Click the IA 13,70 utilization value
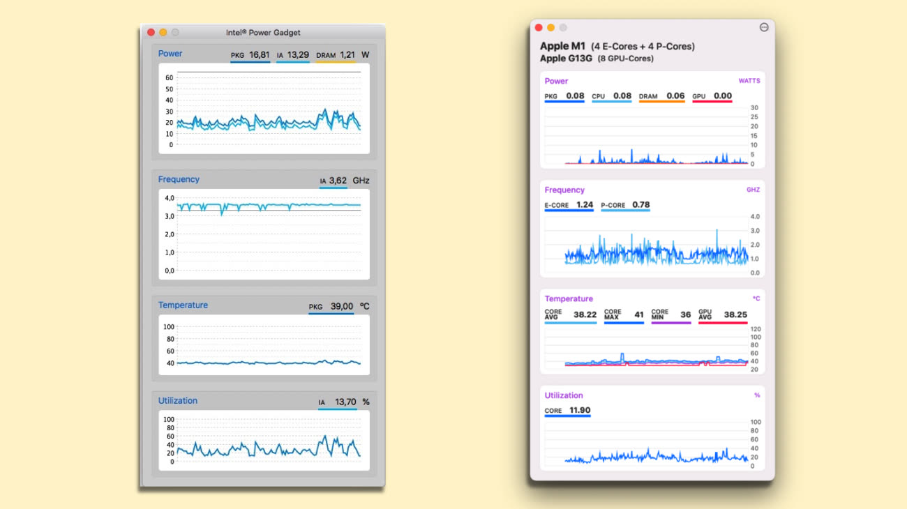907x509 pixels. point(338,402)
